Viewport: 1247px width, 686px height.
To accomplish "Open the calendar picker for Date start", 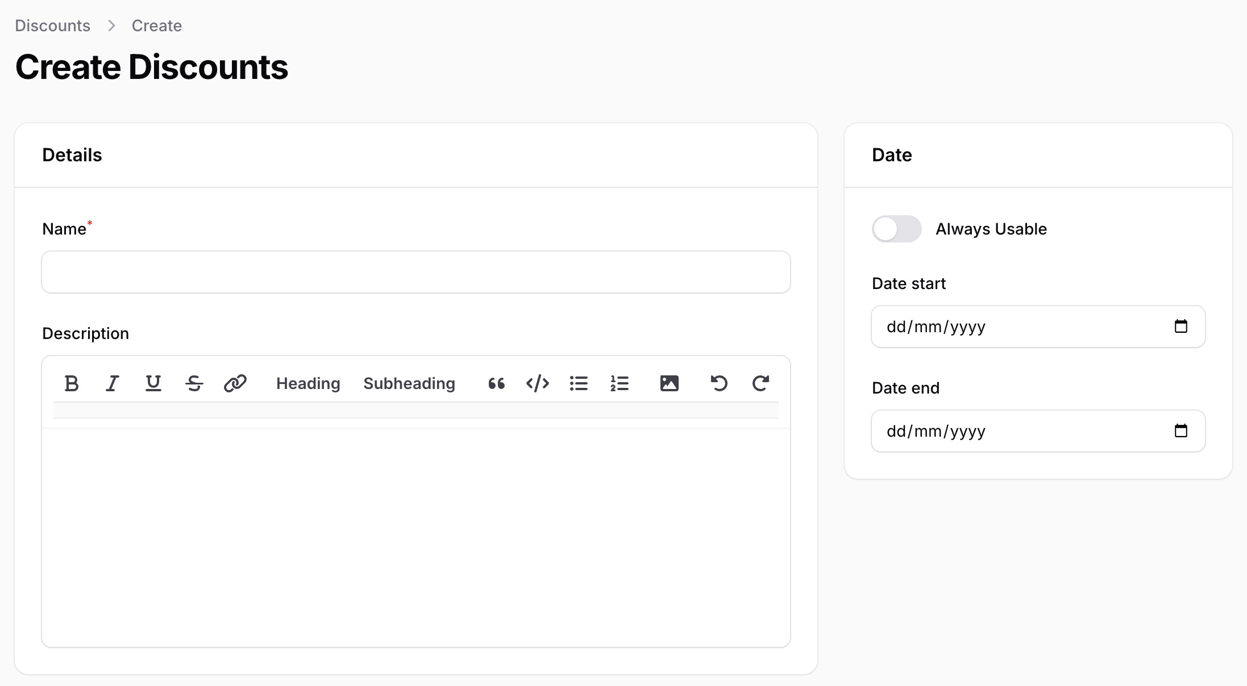I will 1181,327.
